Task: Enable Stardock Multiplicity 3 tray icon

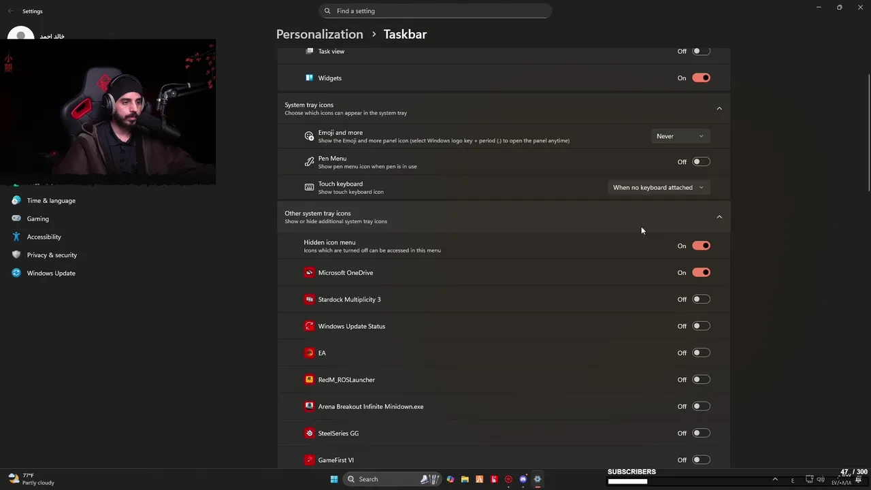Action: click(x=701, y=299)
